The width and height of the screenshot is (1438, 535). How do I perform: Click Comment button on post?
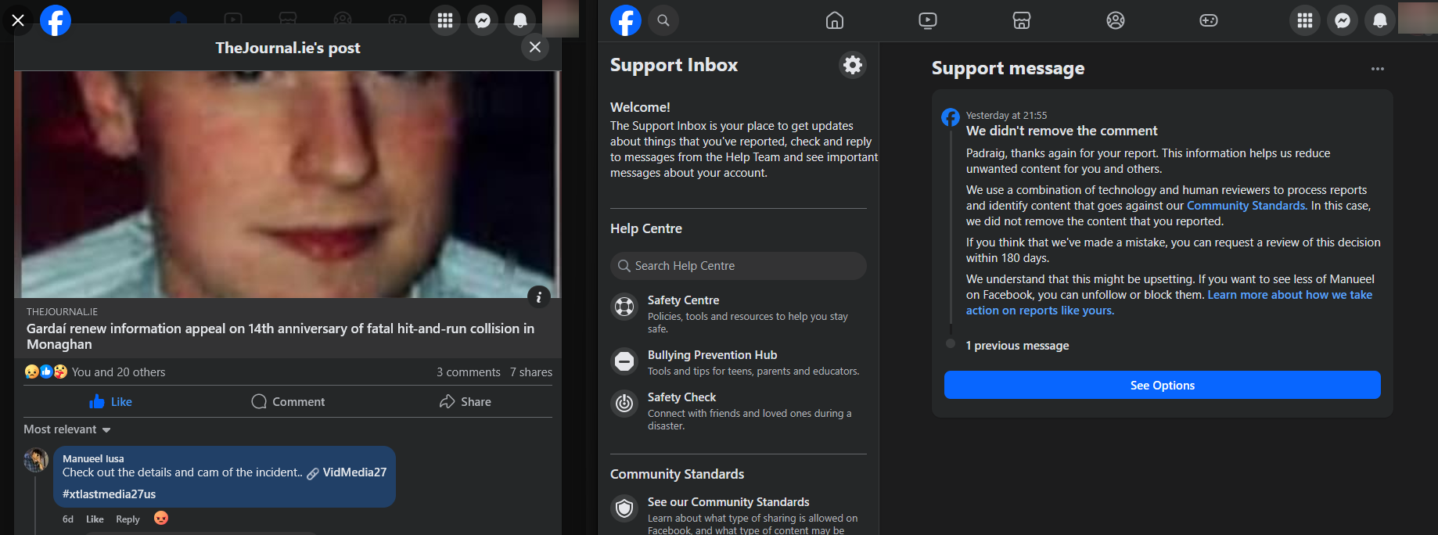[x=288, y=401]
